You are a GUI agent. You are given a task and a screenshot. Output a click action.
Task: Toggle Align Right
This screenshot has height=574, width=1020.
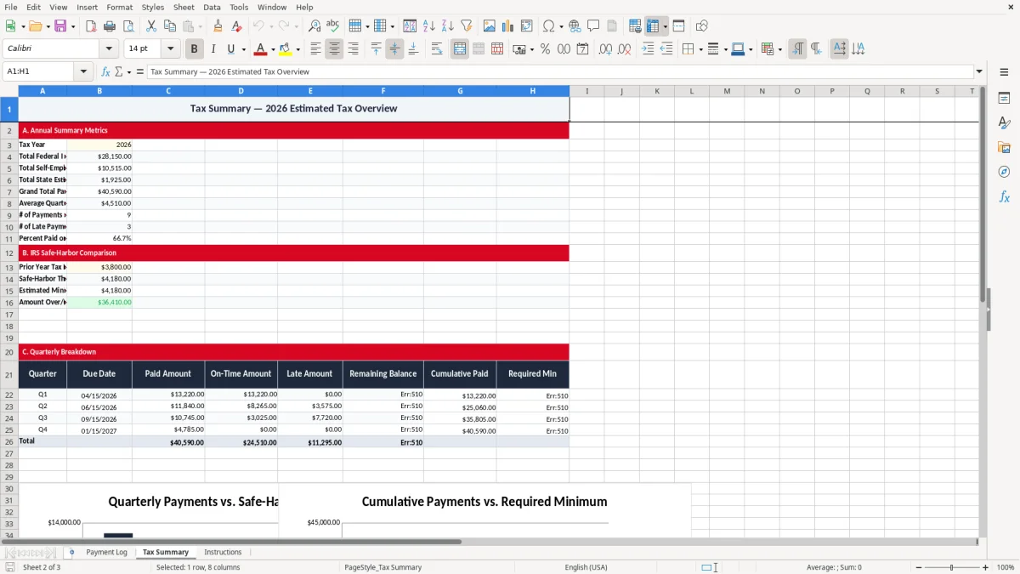coord(353,48)
